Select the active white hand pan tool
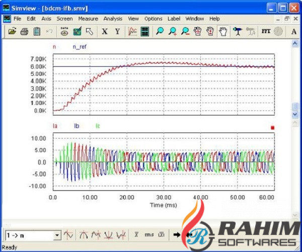 [x=223, y=31]
